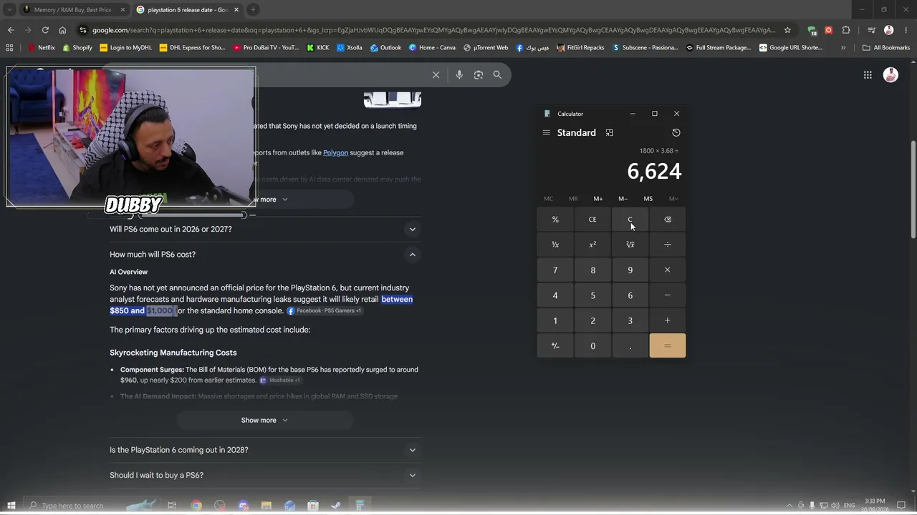The width and height of the screenshot is (917, 515).
Task: Open Google Lens image search
Action: [x=479, y=75]
